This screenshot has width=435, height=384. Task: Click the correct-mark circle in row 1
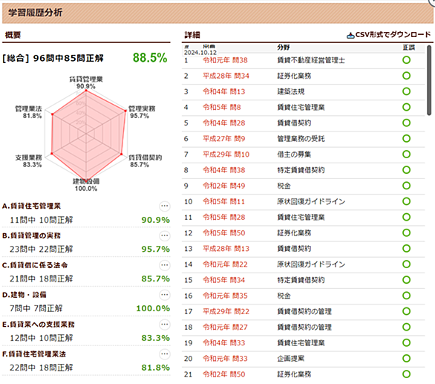(x=407, y=60)
